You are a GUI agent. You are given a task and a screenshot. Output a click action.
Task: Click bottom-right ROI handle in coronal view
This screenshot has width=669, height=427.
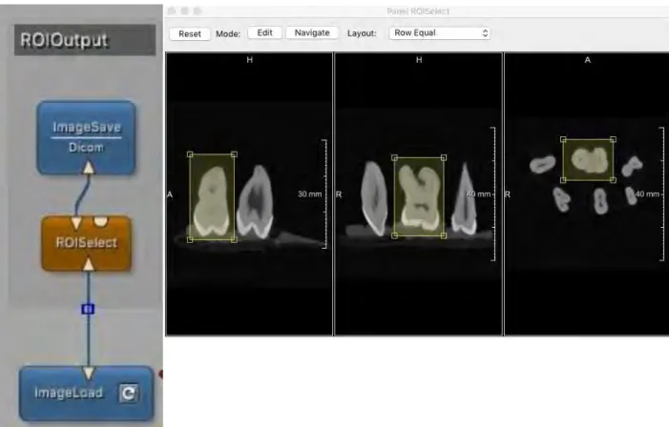click(x=444, y=235)
